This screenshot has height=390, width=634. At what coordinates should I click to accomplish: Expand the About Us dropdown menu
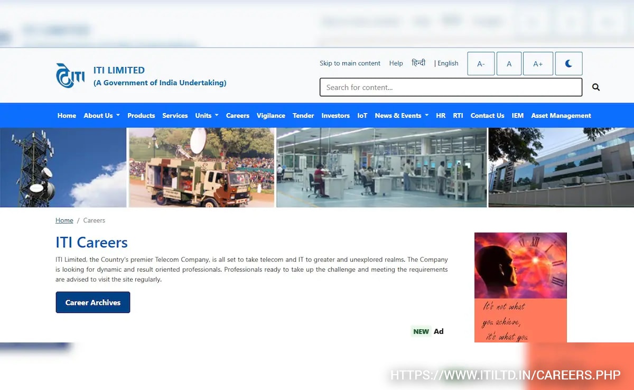(101, 115)
